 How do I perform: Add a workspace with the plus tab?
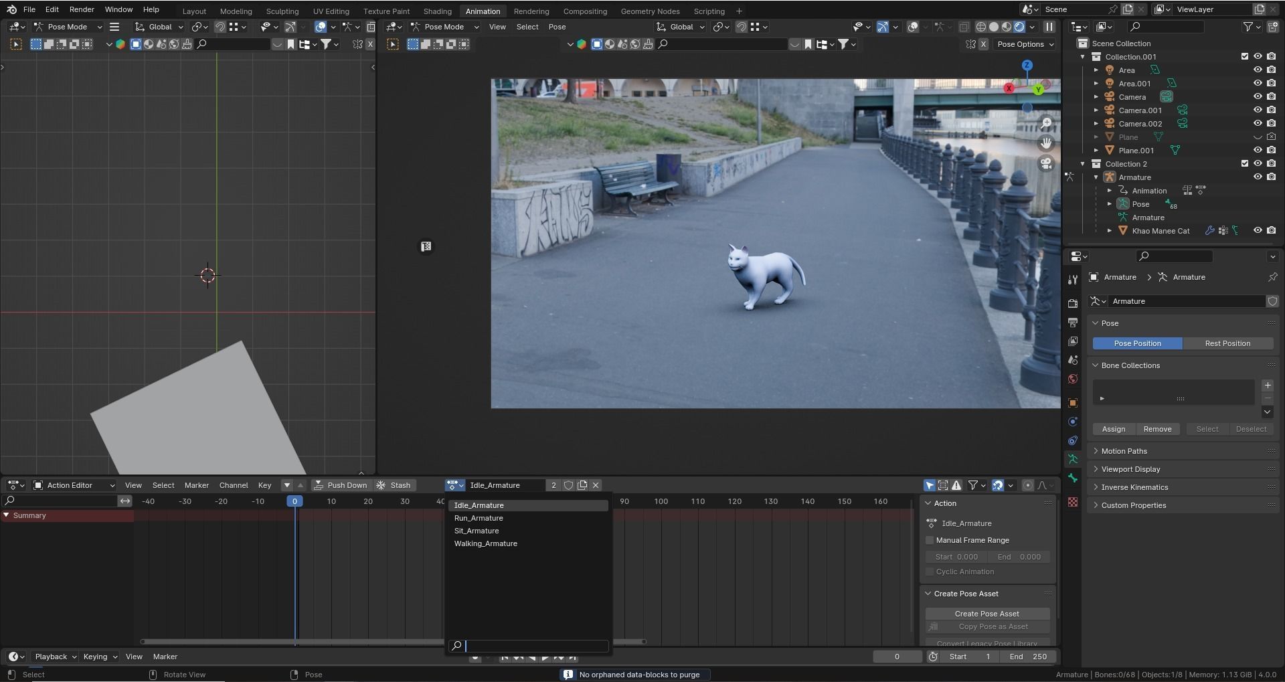tap(739, 11)
